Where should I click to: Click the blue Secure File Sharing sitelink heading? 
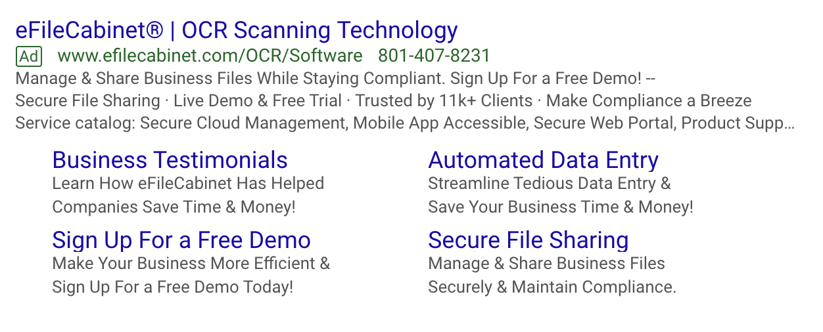(x=528, y=240)
